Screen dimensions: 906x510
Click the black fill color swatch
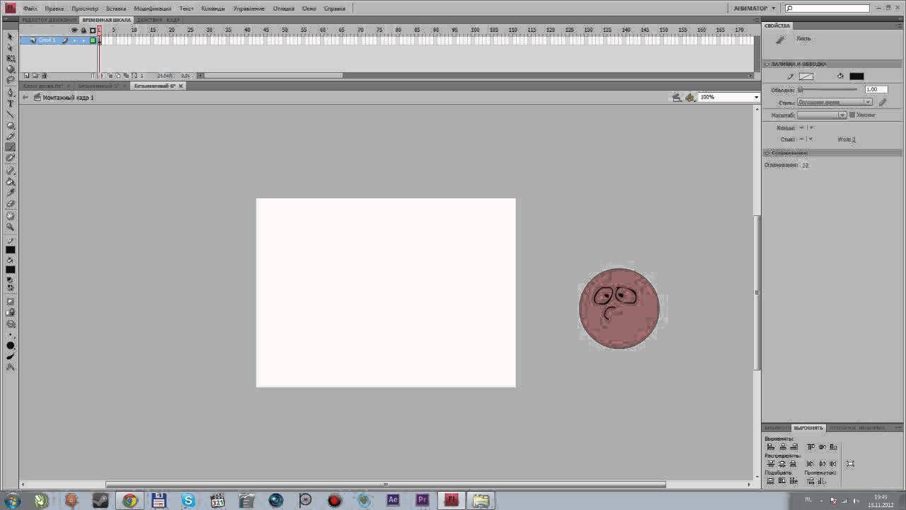tap(856, 76)
